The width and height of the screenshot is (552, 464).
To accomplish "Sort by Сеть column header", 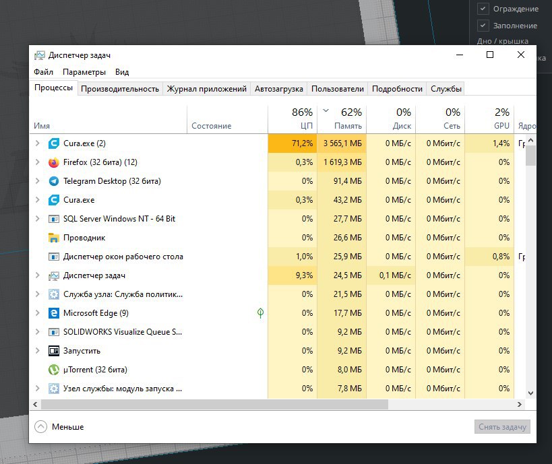I will (440, 119).
